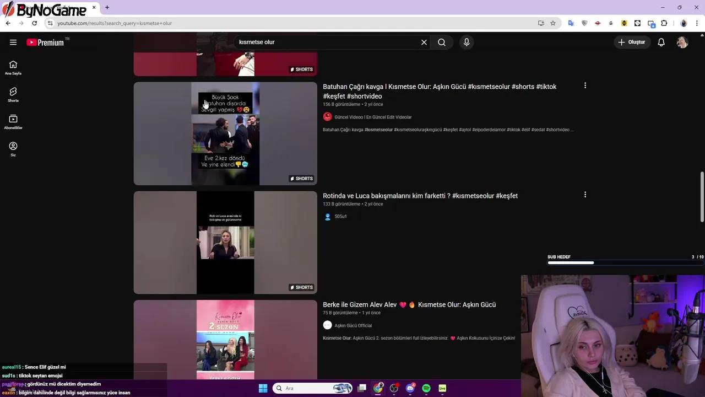
Task: Open Discord from taskbar
Action: click(x=410, y=388)
